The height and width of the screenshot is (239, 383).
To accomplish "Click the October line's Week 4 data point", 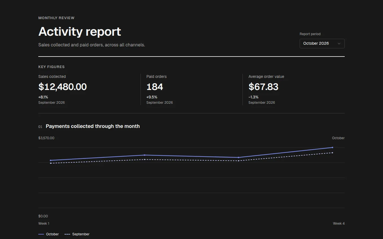I will [x=332, y=147].
